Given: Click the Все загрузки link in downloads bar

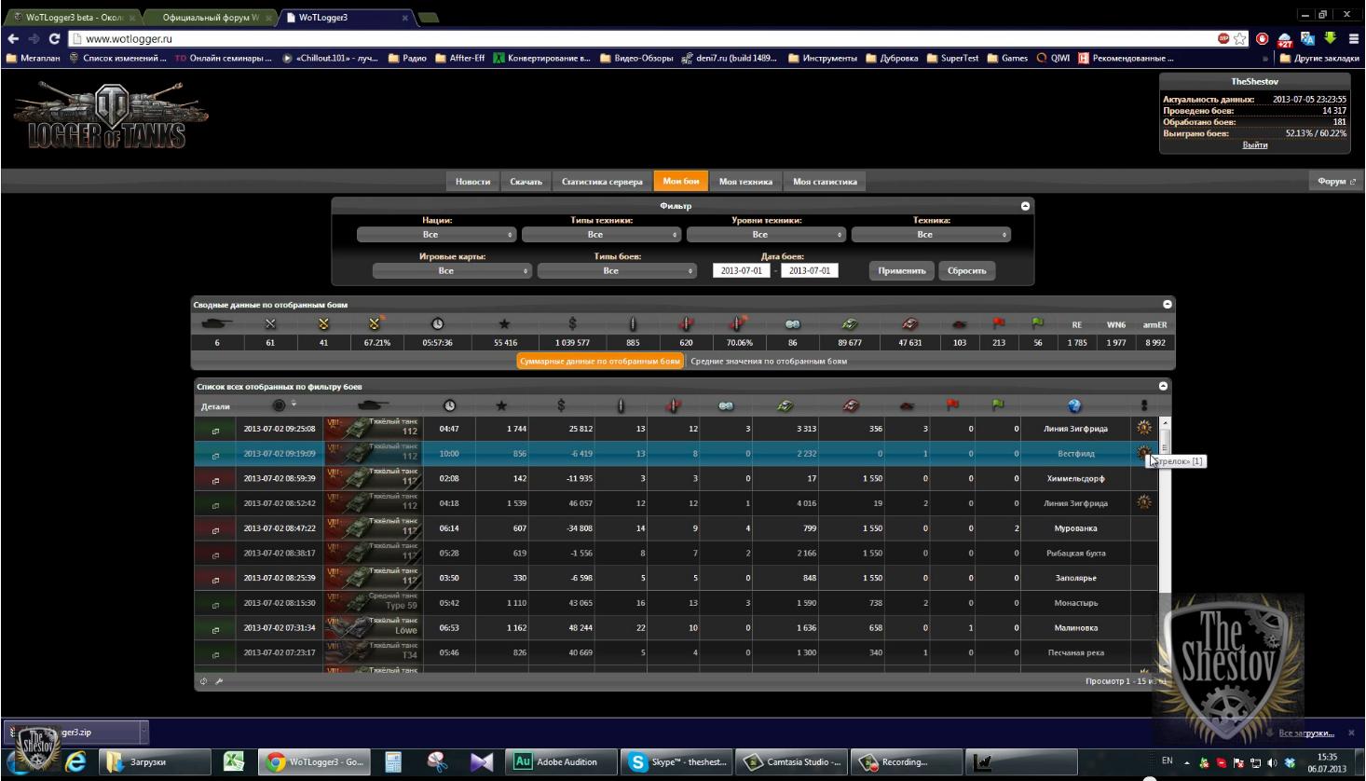Looking at the screenshot, I should 1306,733.
